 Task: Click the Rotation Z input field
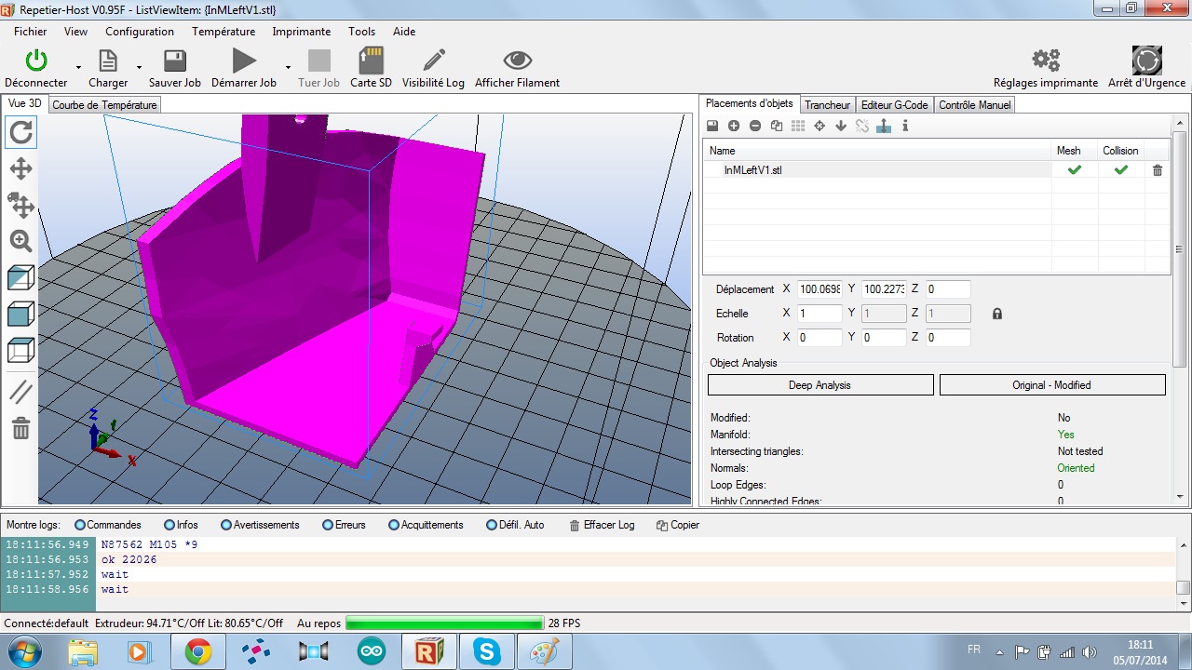point(948,338)
